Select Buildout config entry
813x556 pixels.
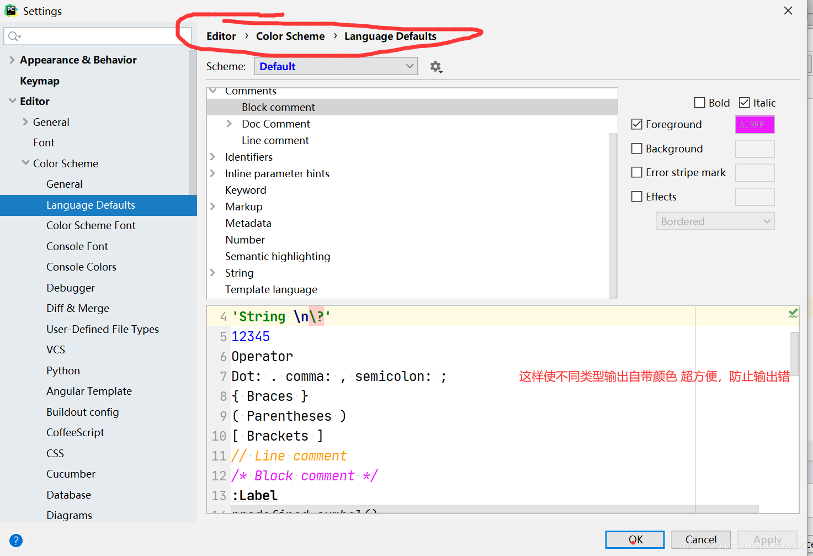click(83, 412)
